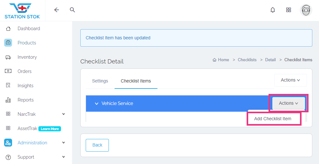Click the Back button
Image resolution: width=319 pixels, height=164 pixels.
97,145
